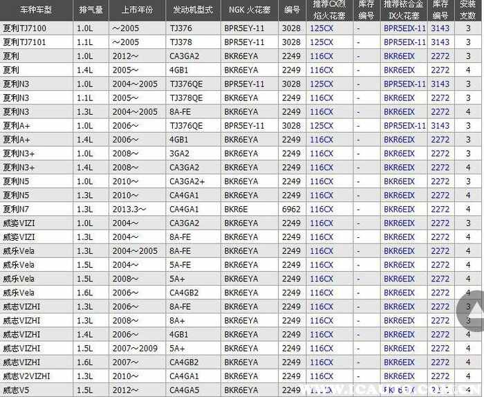The width and height of the screenshot is (484, 397).
Task: Select the 发动机型式 column header
Action: 193,10
